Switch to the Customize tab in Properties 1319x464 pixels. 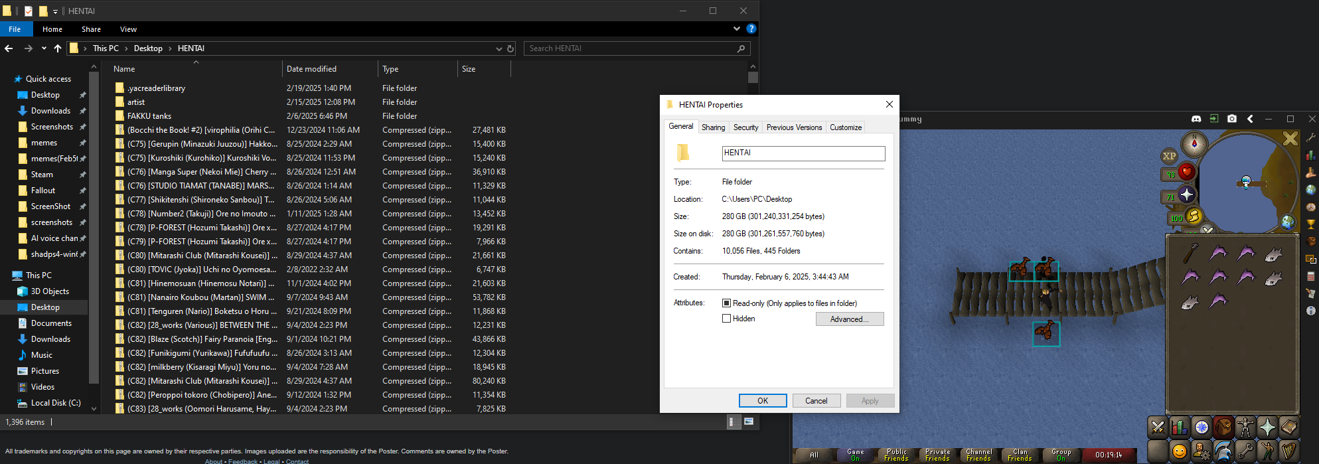click(x=846, y=127)
